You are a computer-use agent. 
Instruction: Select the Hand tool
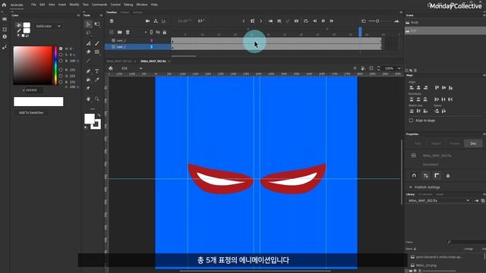[x=88, y=99]
